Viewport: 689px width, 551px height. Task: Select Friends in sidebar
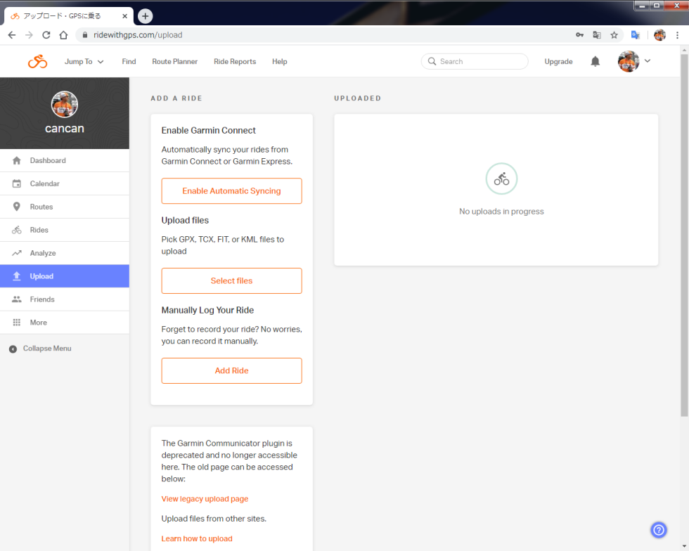coord(65,299)
